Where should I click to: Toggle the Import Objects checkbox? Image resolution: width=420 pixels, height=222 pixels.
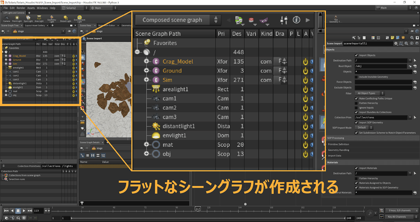click(356, 55)
